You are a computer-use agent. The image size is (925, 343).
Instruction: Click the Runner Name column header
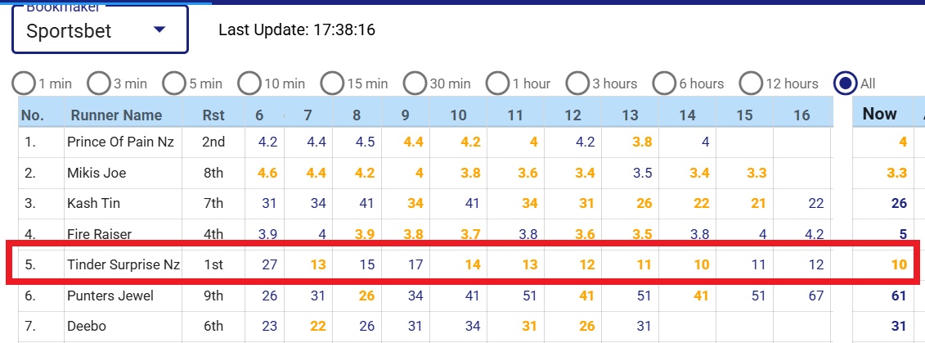click(116, 115)
